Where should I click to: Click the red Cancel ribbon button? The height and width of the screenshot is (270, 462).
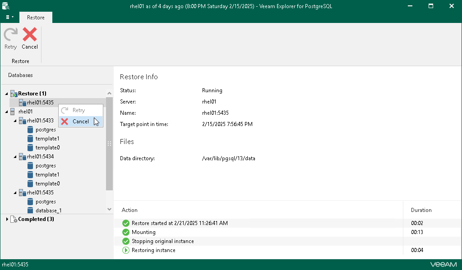[30, 39]
